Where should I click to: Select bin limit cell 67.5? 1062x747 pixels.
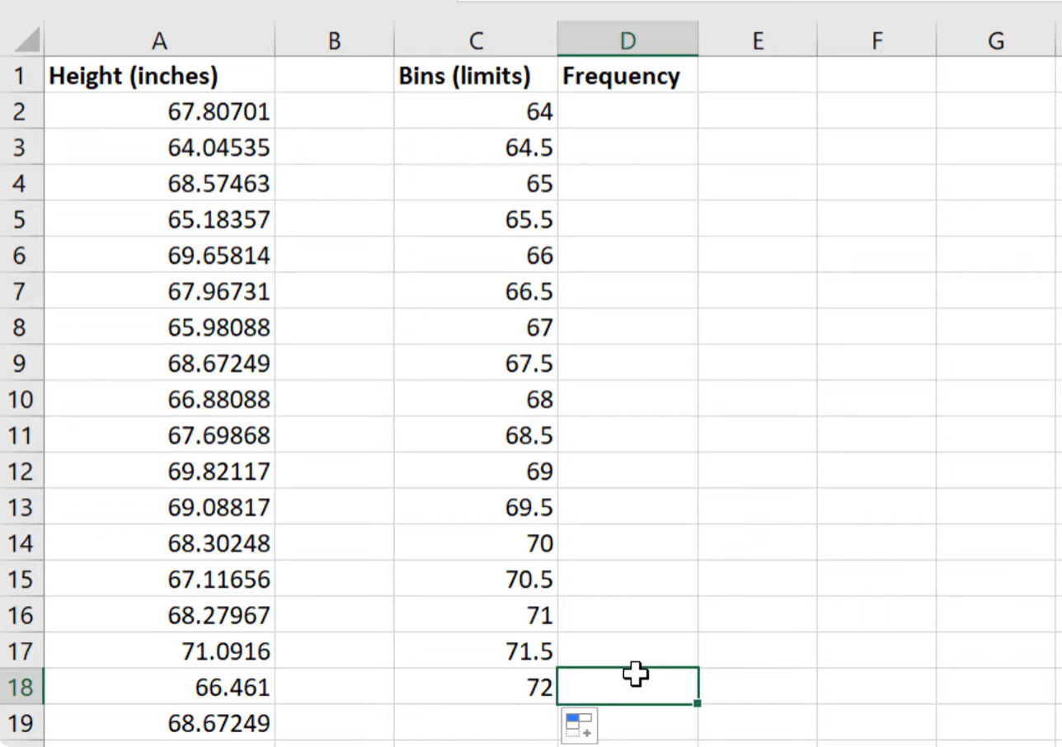point(476,364)
